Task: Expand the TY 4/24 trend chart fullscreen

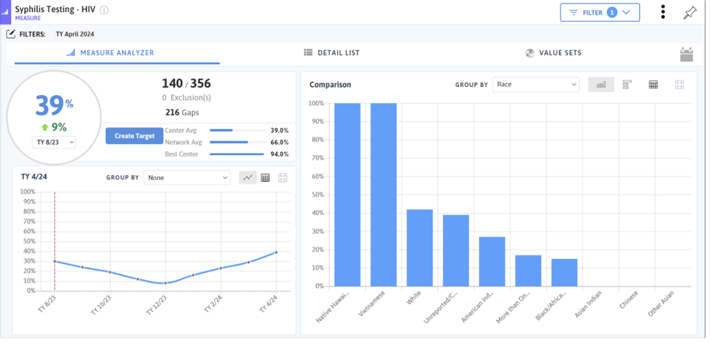Action: click(x=283, y=178)
